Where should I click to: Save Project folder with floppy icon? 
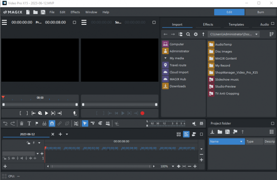click(x=227, y=132)
